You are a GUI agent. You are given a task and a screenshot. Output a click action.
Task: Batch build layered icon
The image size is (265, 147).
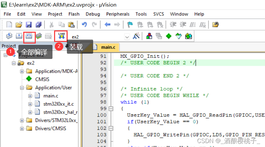[39, 36]
